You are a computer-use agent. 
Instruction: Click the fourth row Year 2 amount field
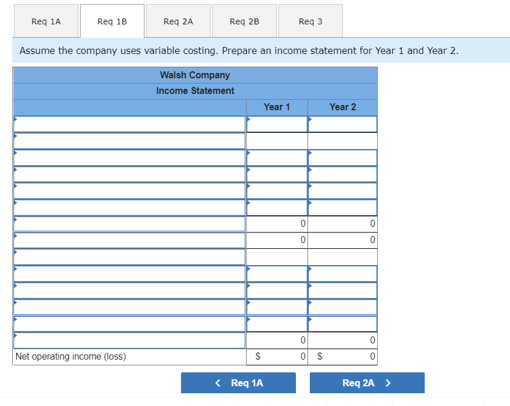[x=342, y=174]
